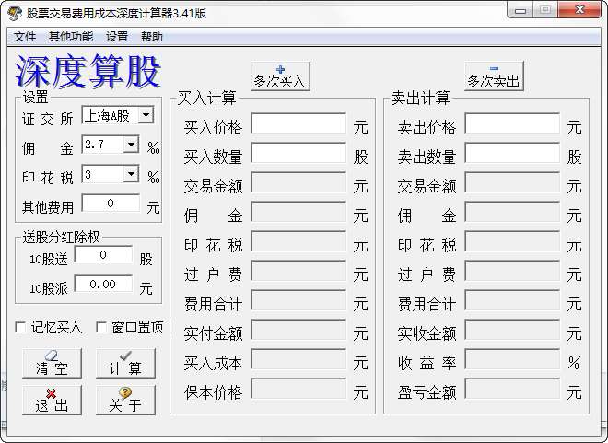Close the calculator window
This screenshot has height=443, width=608.
580,10
